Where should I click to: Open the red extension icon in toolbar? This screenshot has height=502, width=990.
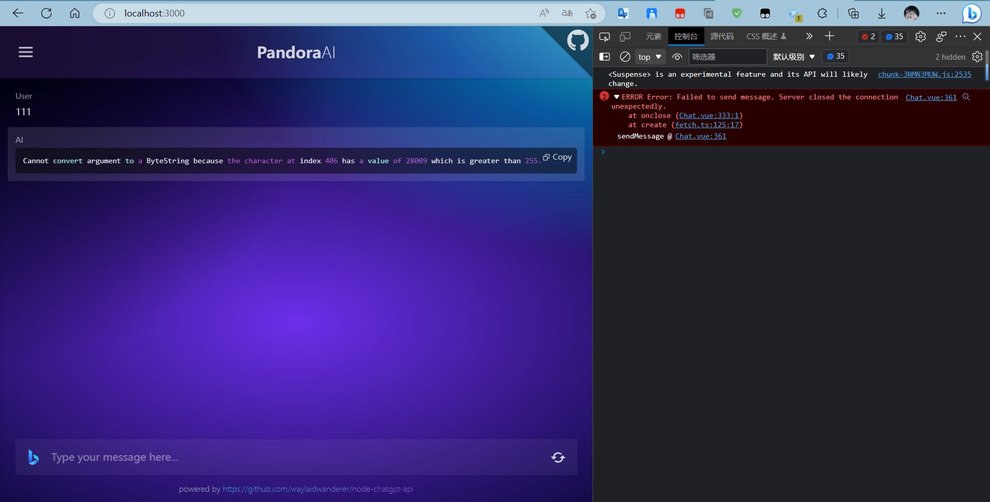coord(680,13)
